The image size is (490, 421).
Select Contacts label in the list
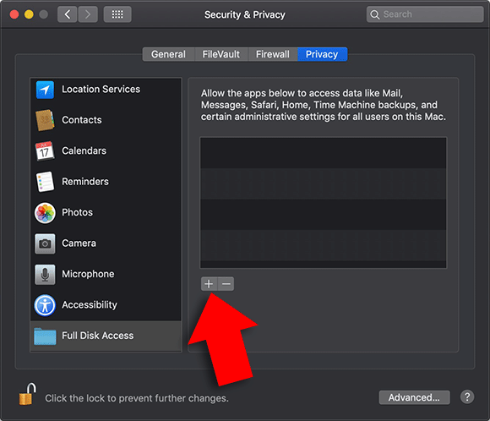point(82,120)
